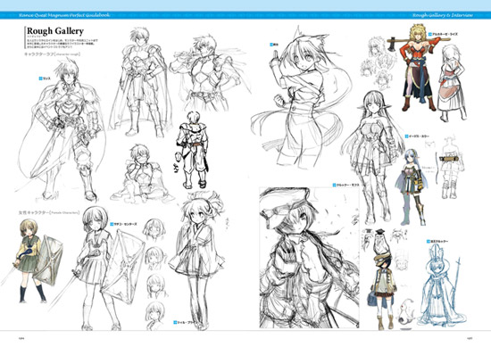Click the intro paragraph under Rough Gallery title
491x347 pixels.
click(62, 43)
